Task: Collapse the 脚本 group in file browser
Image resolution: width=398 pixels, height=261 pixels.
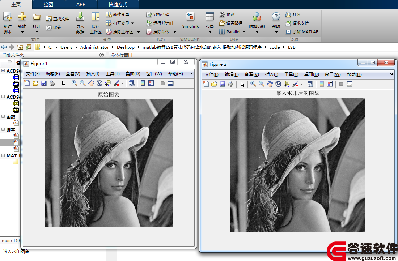Action: point(3,129)
